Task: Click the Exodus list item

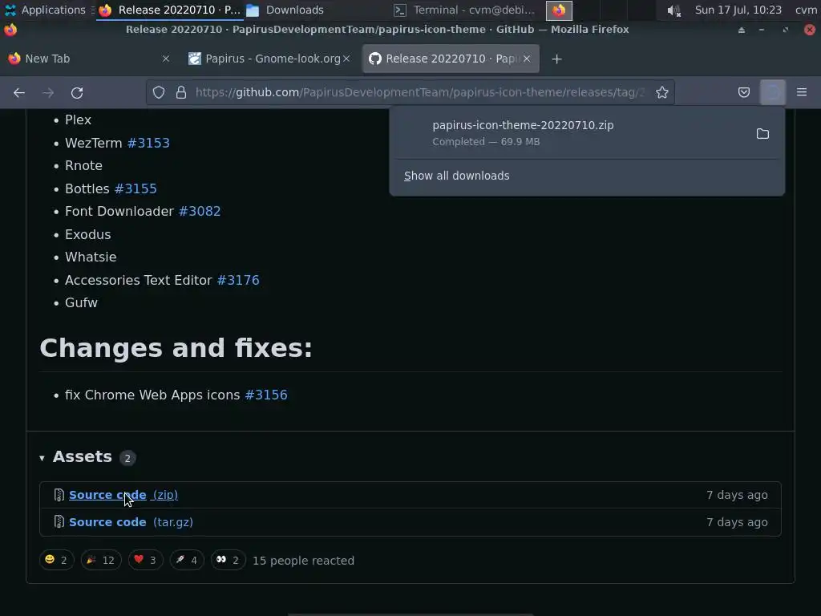Action: point(88,235)
